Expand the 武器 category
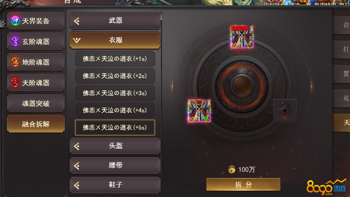350x197 pixels. pos(115,21)
